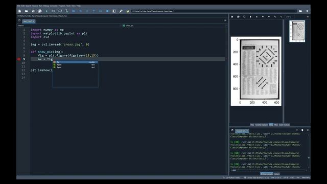Copy plot to clipboard icon
Screen dimensions: 327x184
(x=244, y=17)
